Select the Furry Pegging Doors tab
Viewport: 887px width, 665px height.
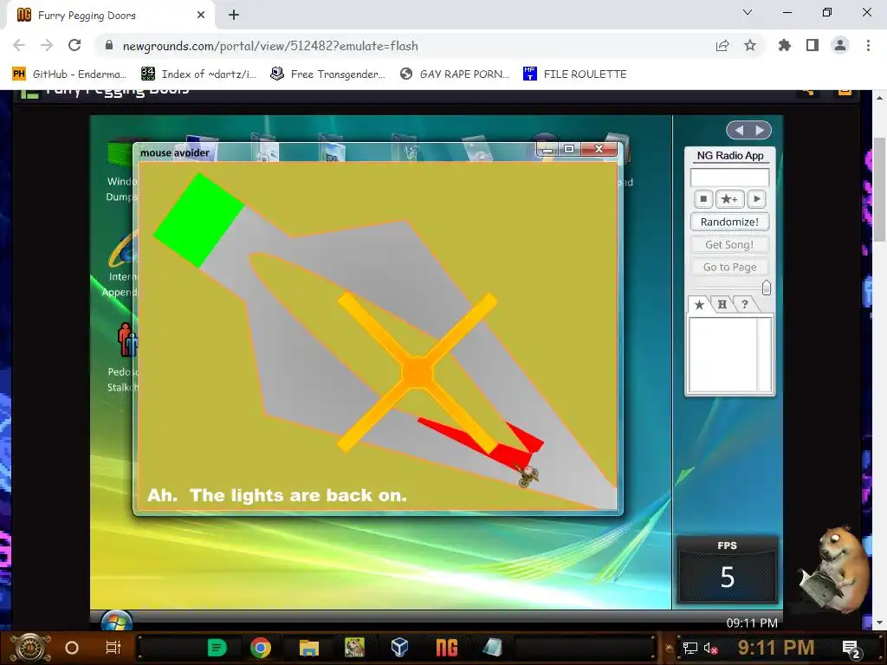click(x=111, y=16)
